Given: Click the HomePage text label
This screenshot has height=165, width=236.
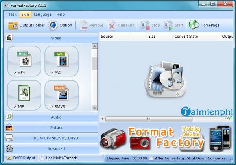Looking at the screenshot, I should [210, 25].
